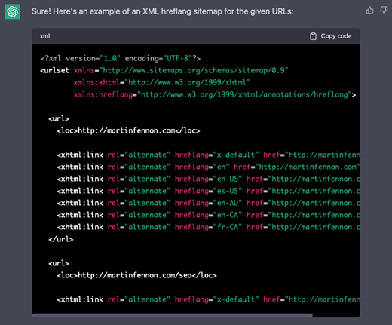Image resolution: width=392 pixels, height=325 pixels.
Task: Click the xml language label
Action: click(x=44, y=36)
